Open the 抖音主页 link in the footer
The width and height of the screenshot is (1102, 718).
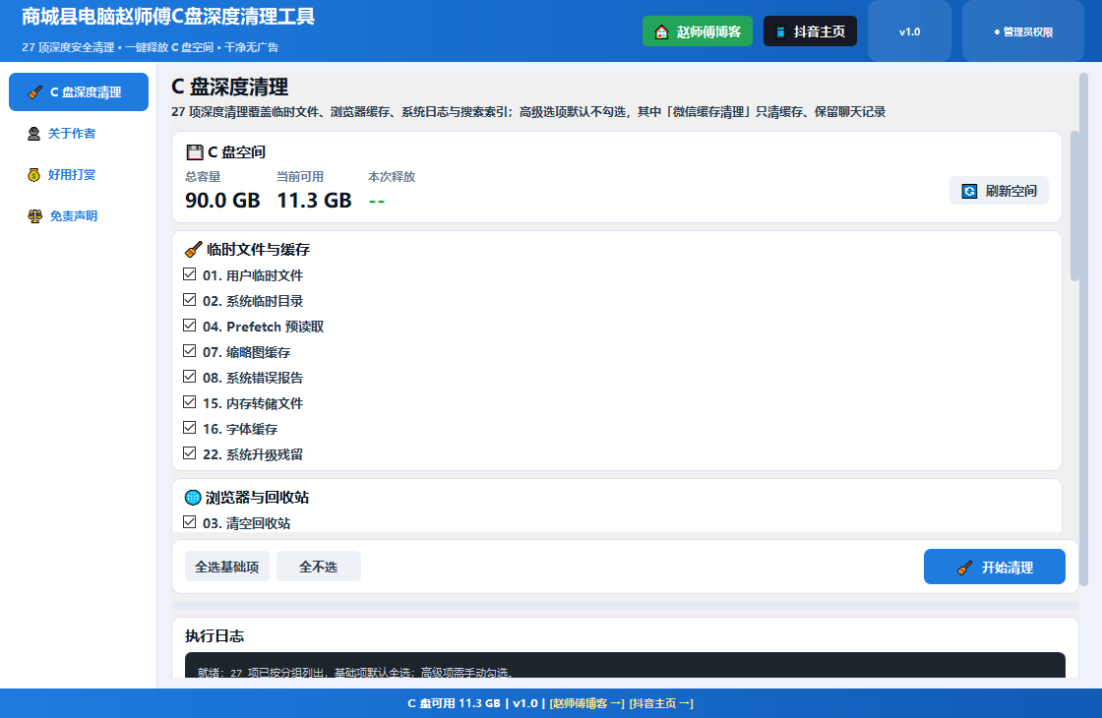[661, 703]
